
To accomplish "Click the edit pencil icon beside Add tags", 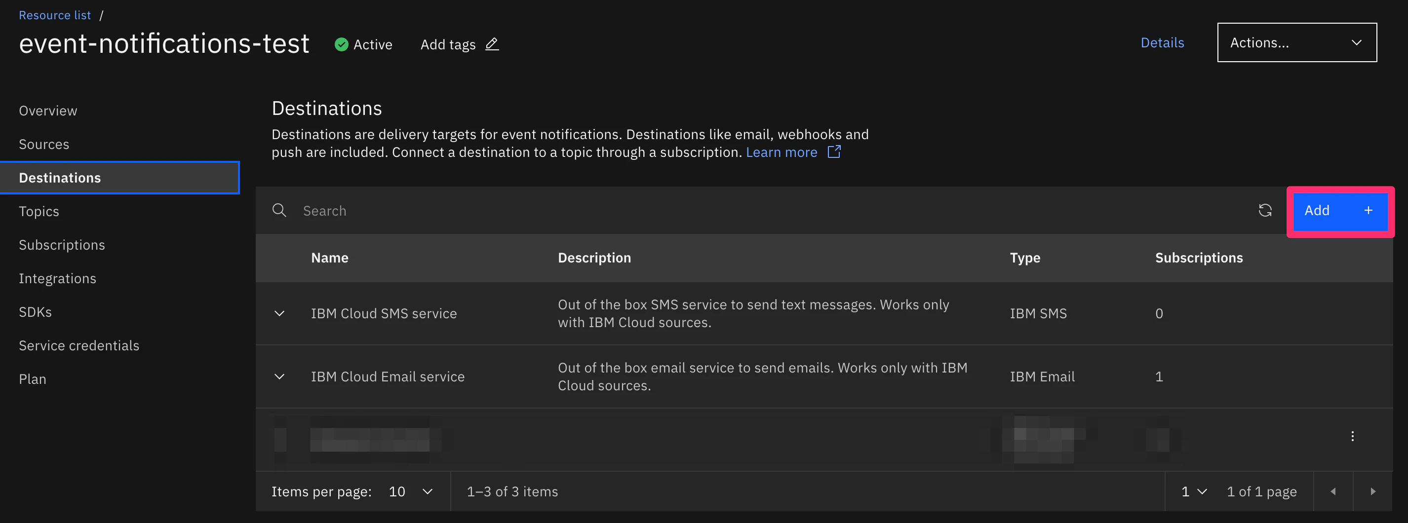I will click(x=492, y=44).
